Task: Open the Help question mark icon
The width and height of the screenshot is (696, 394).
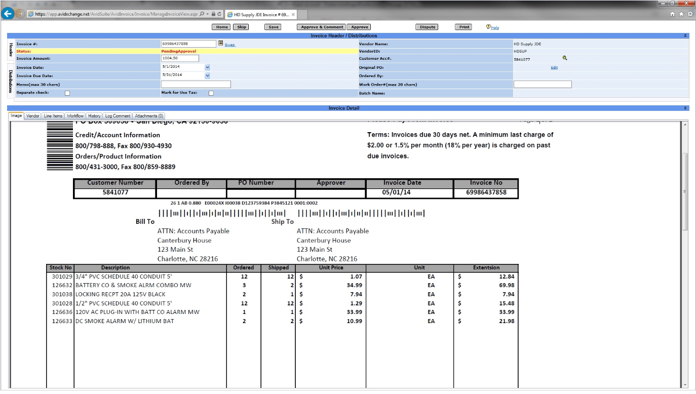Action: pos(488,27)
